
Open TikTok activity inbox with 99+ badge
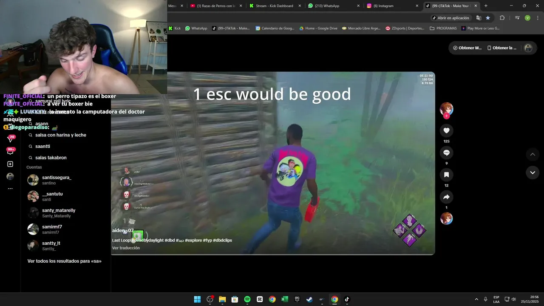coord(10,151)
